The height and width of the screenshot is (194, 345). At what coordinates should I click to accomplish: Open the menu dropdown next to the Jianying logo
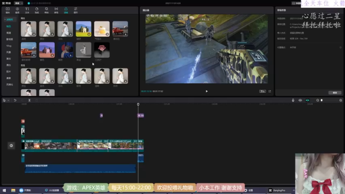pos(19,3)
